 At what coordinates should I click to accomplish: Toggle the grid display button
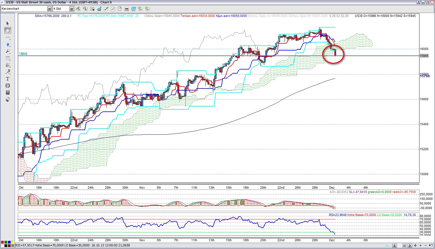92,9
